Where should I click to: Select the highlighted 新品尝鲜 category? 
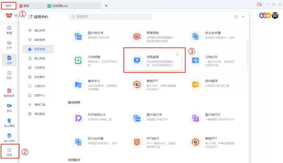point(38,49)
